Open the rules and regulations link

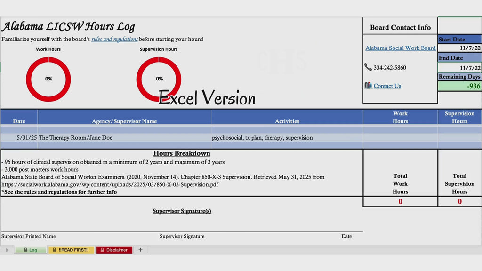[x=115, y=39]
